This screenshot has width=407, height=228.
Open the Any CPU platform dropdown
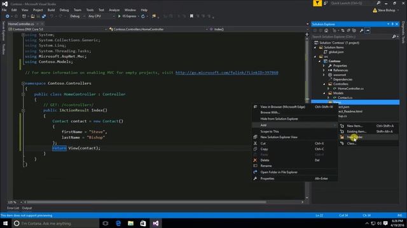pyautogui.click(x=101, y=16)
